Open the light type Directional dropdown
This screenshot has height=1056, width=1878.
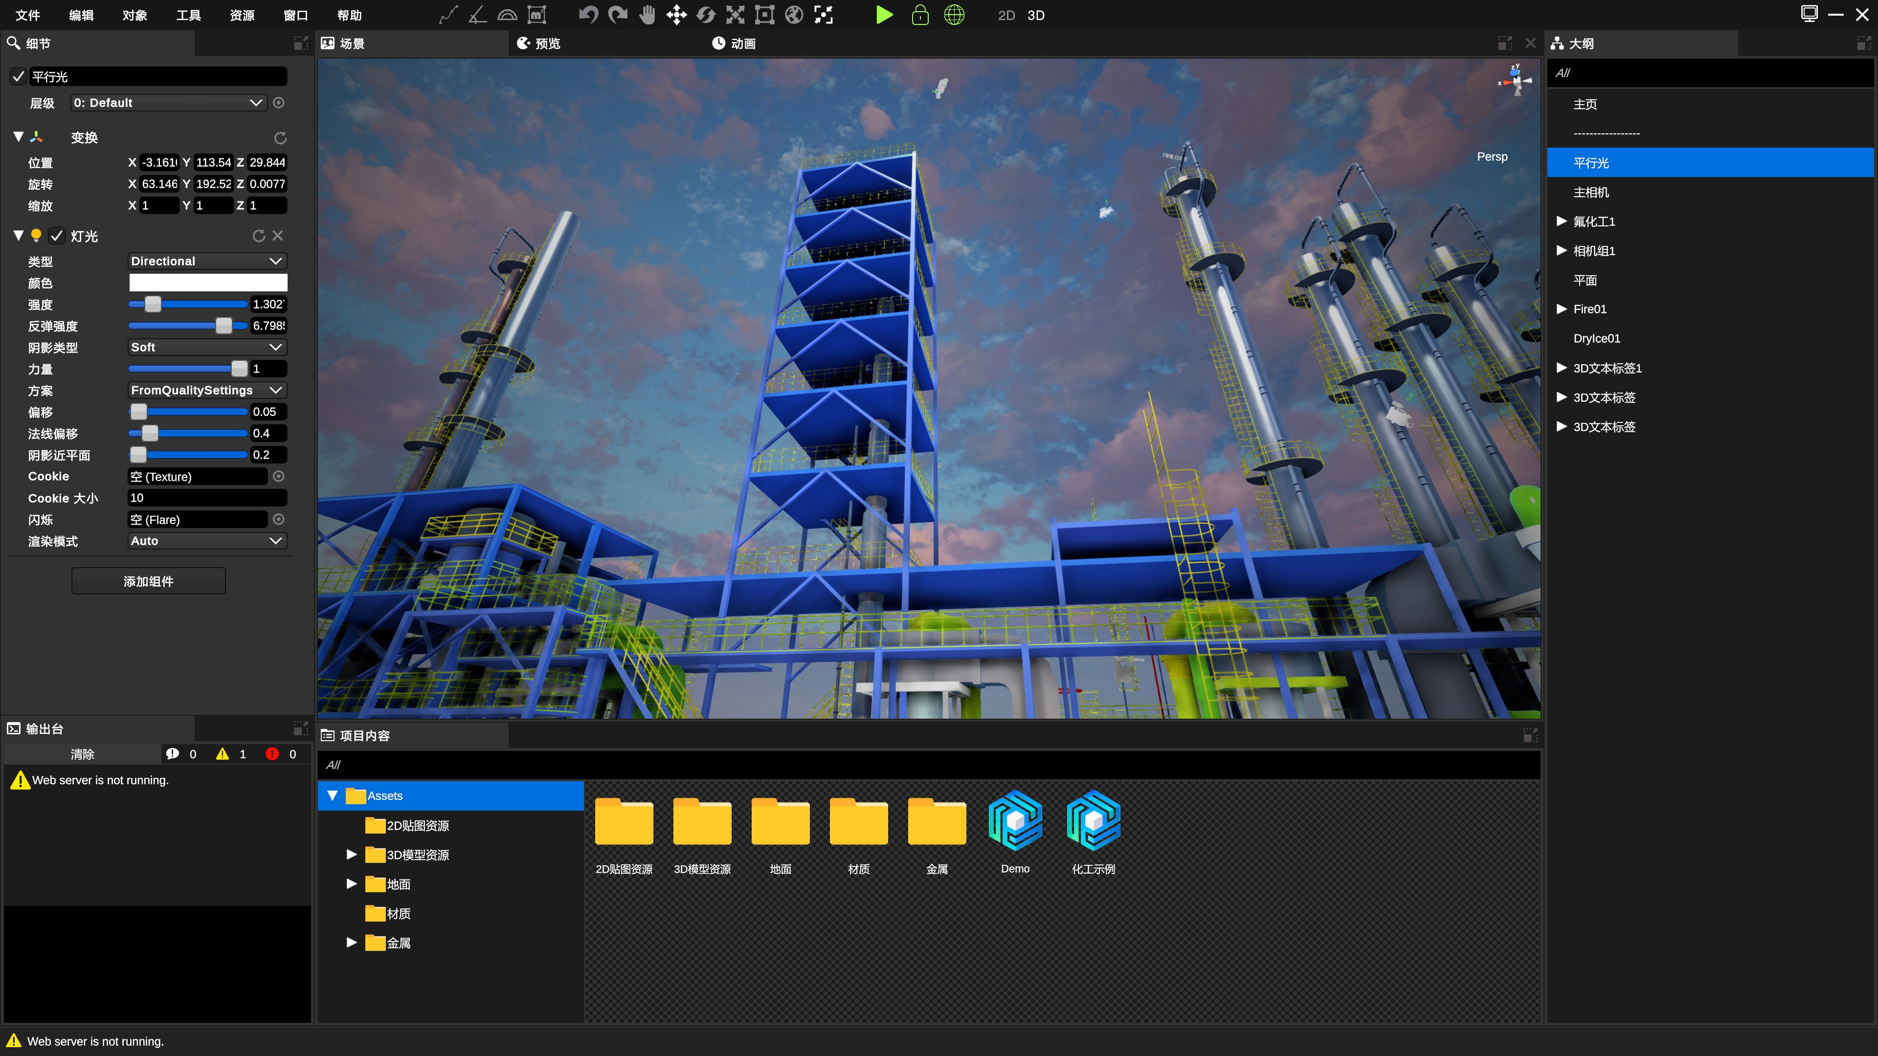pyautogui.click(x=207, y=261)
